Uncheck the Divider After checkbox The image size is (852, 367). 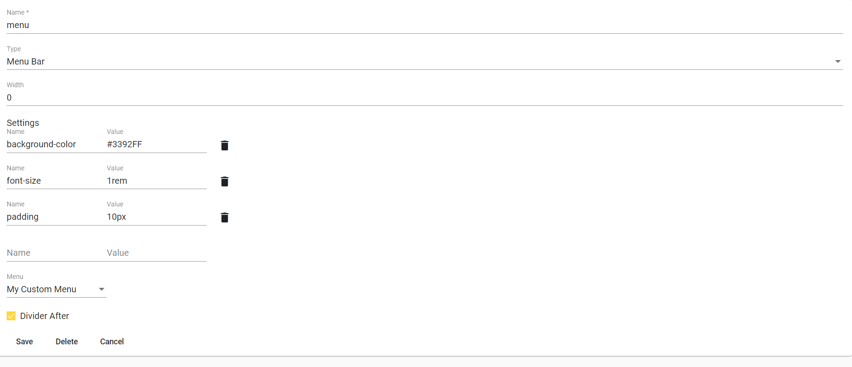(11, 316)
